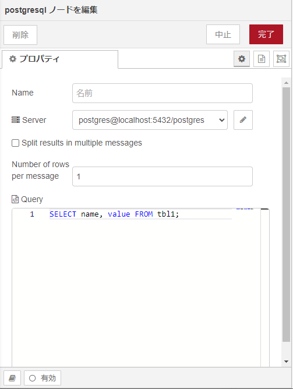This screenshot has width=293, height=389.
Task: Click the vertical scrollbar thumb
Action: [x=287, y=215]
